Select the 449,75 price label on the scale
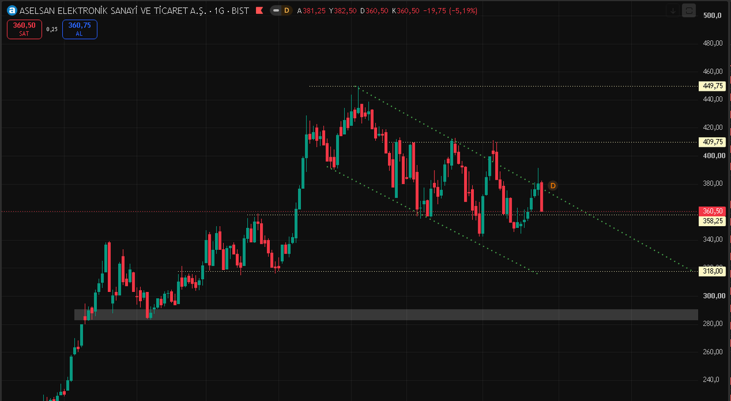 coord(712,86)
